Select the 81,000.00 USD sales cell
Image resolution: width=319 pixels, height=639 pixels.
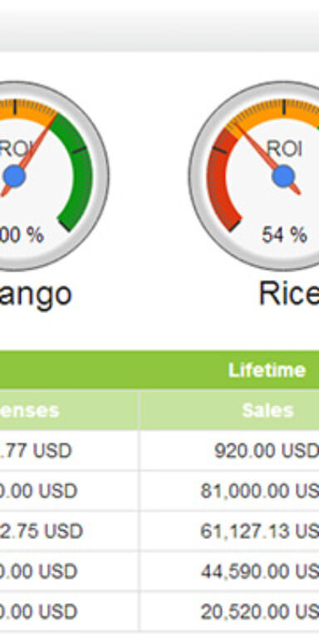click(x=229, y=491)
